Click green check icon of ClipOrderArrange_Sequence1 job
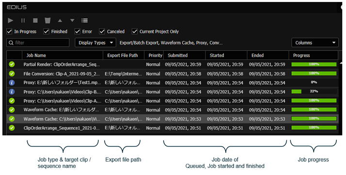 pos(12,128)
